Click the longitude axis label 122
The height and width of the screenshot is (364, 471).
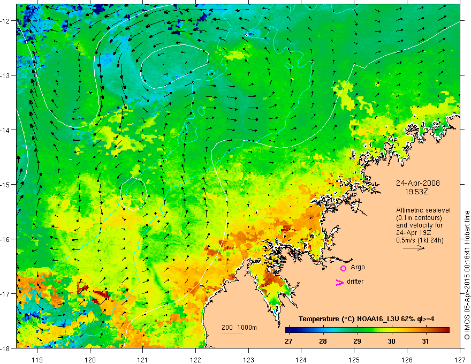point(195,360)
